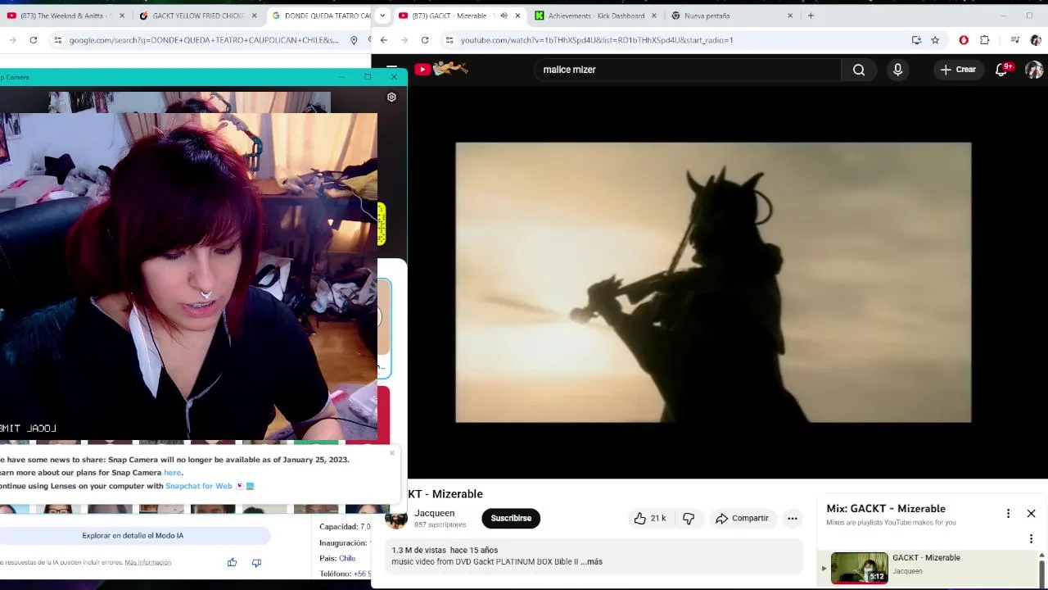Close the Nueva pestaña tab

pos(790,16)
